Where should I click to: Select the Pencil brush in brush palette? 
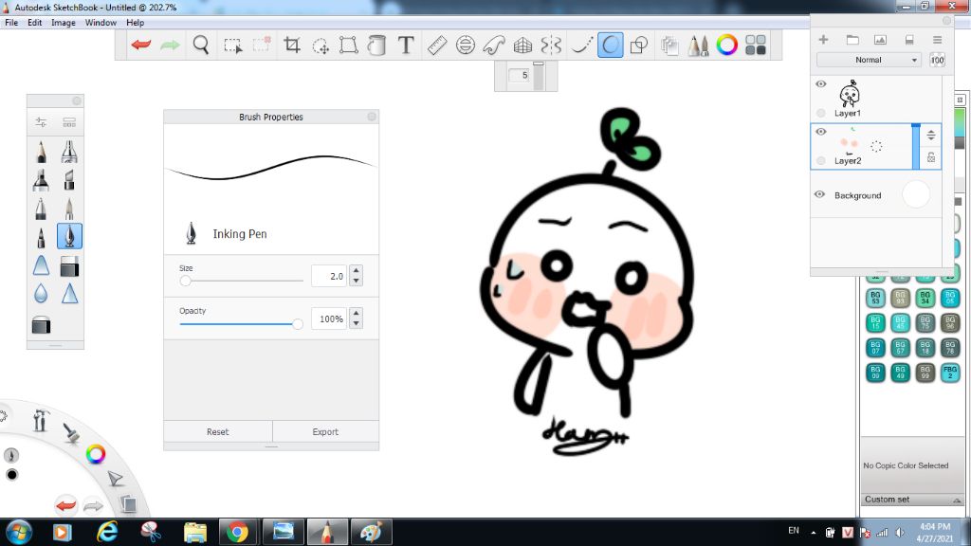[x=41, y=151]
